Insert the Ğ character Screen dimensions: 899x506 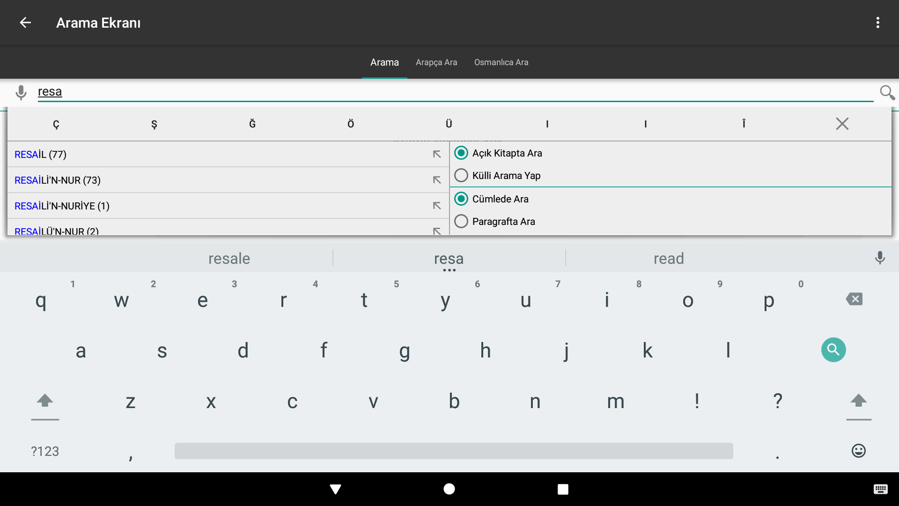[252, 124]
